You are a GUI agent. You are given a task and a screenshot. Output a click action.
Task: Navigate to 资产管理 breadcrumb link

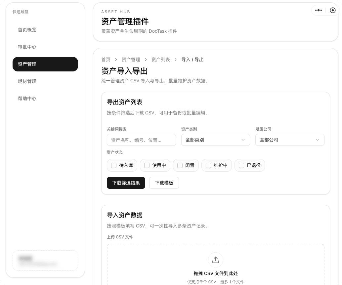click(131, 60)
